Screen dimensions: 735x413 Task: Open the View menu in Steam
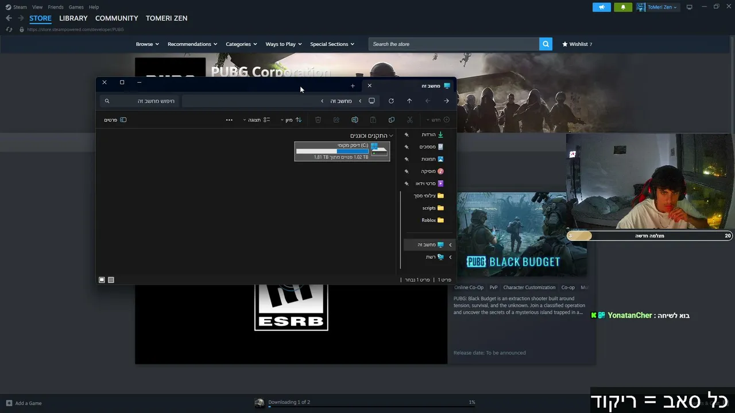[x=37, y=7]
